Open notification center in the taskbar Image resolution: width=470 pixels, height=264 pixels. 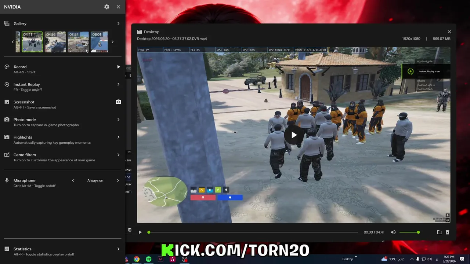point(462,259)
